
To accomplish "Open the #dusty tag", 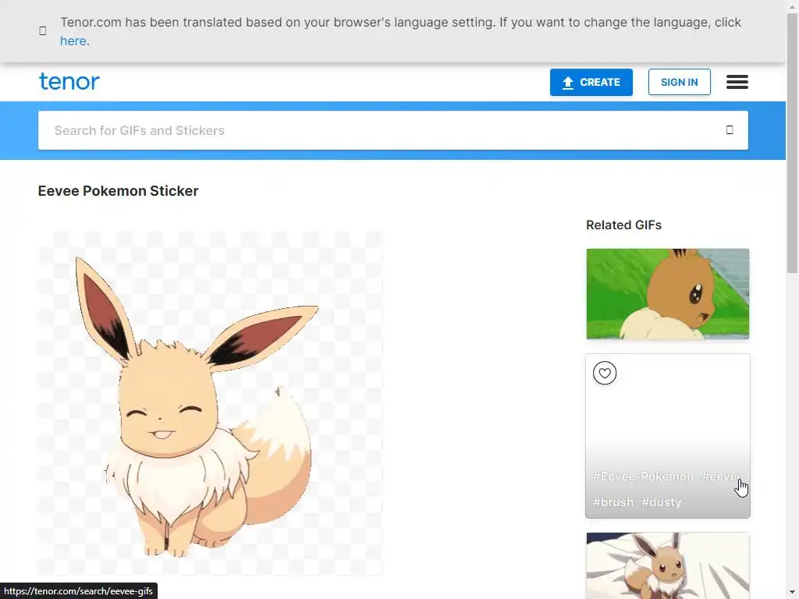I will pos(661,502).
